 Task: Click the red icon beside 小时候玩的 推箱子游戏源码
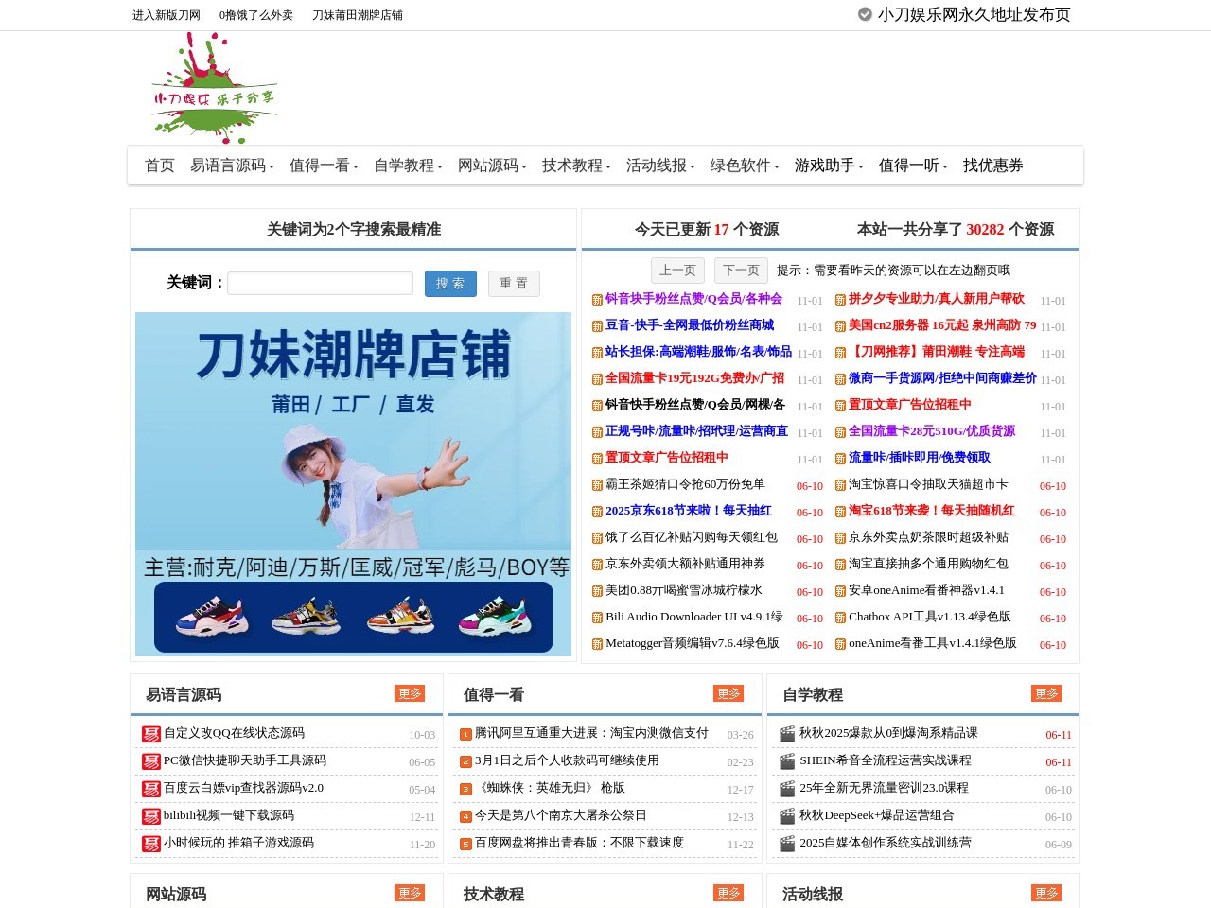coord(151,844)
